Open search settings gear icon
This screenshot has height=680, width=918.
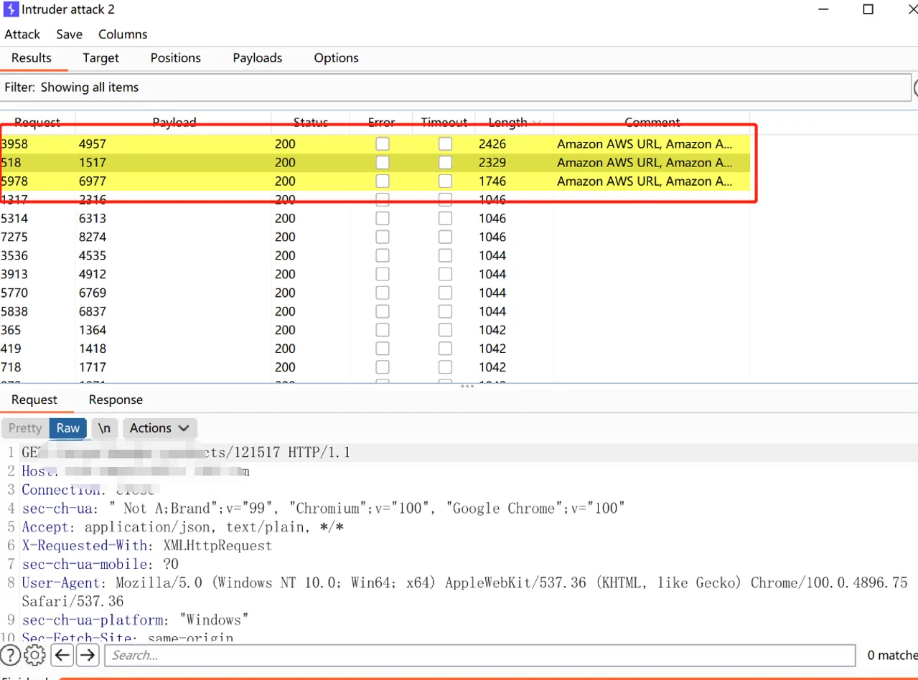[34, 655]
